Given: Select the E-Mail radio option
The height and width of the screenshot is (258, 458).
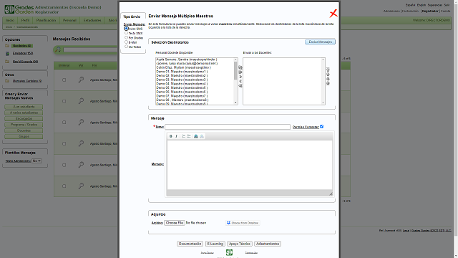Looking at the screenshot, I should tap(126, 42).
